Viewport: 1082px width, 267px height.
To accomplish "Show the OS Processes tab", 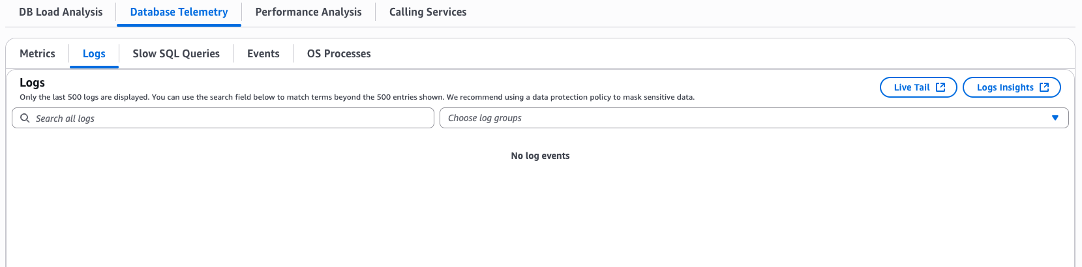I will (x=338, y=54).
